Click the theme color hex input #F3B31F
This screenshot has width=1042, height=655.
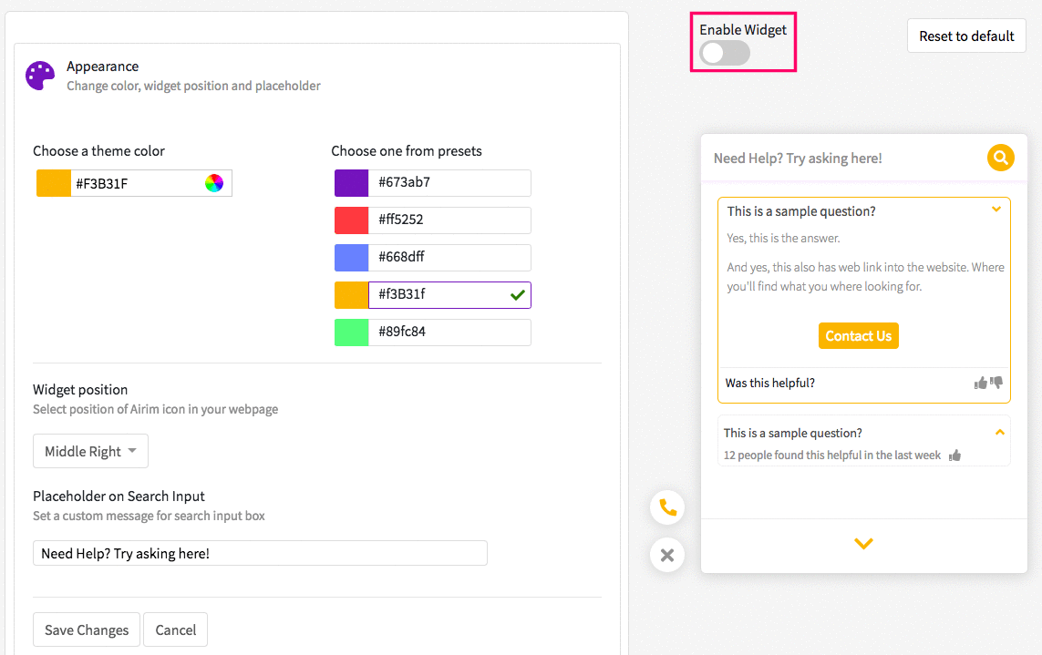point(136,183)
